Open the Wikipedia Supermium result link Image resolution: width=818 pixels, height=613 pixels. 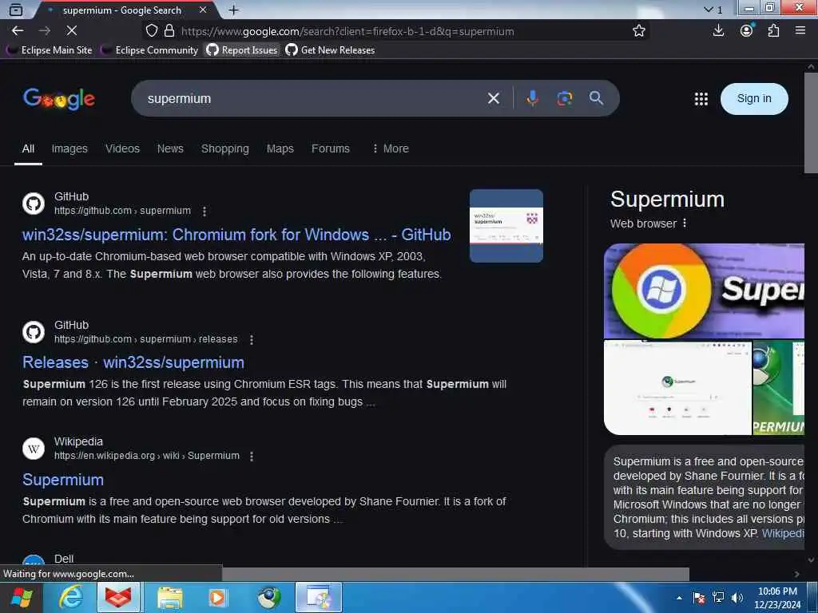coord(63,480)
